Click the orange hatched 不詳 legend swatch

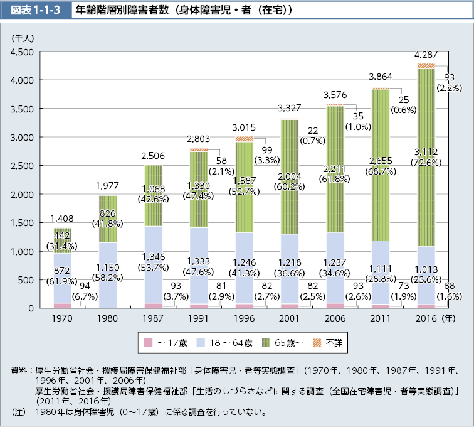(317, 343)
